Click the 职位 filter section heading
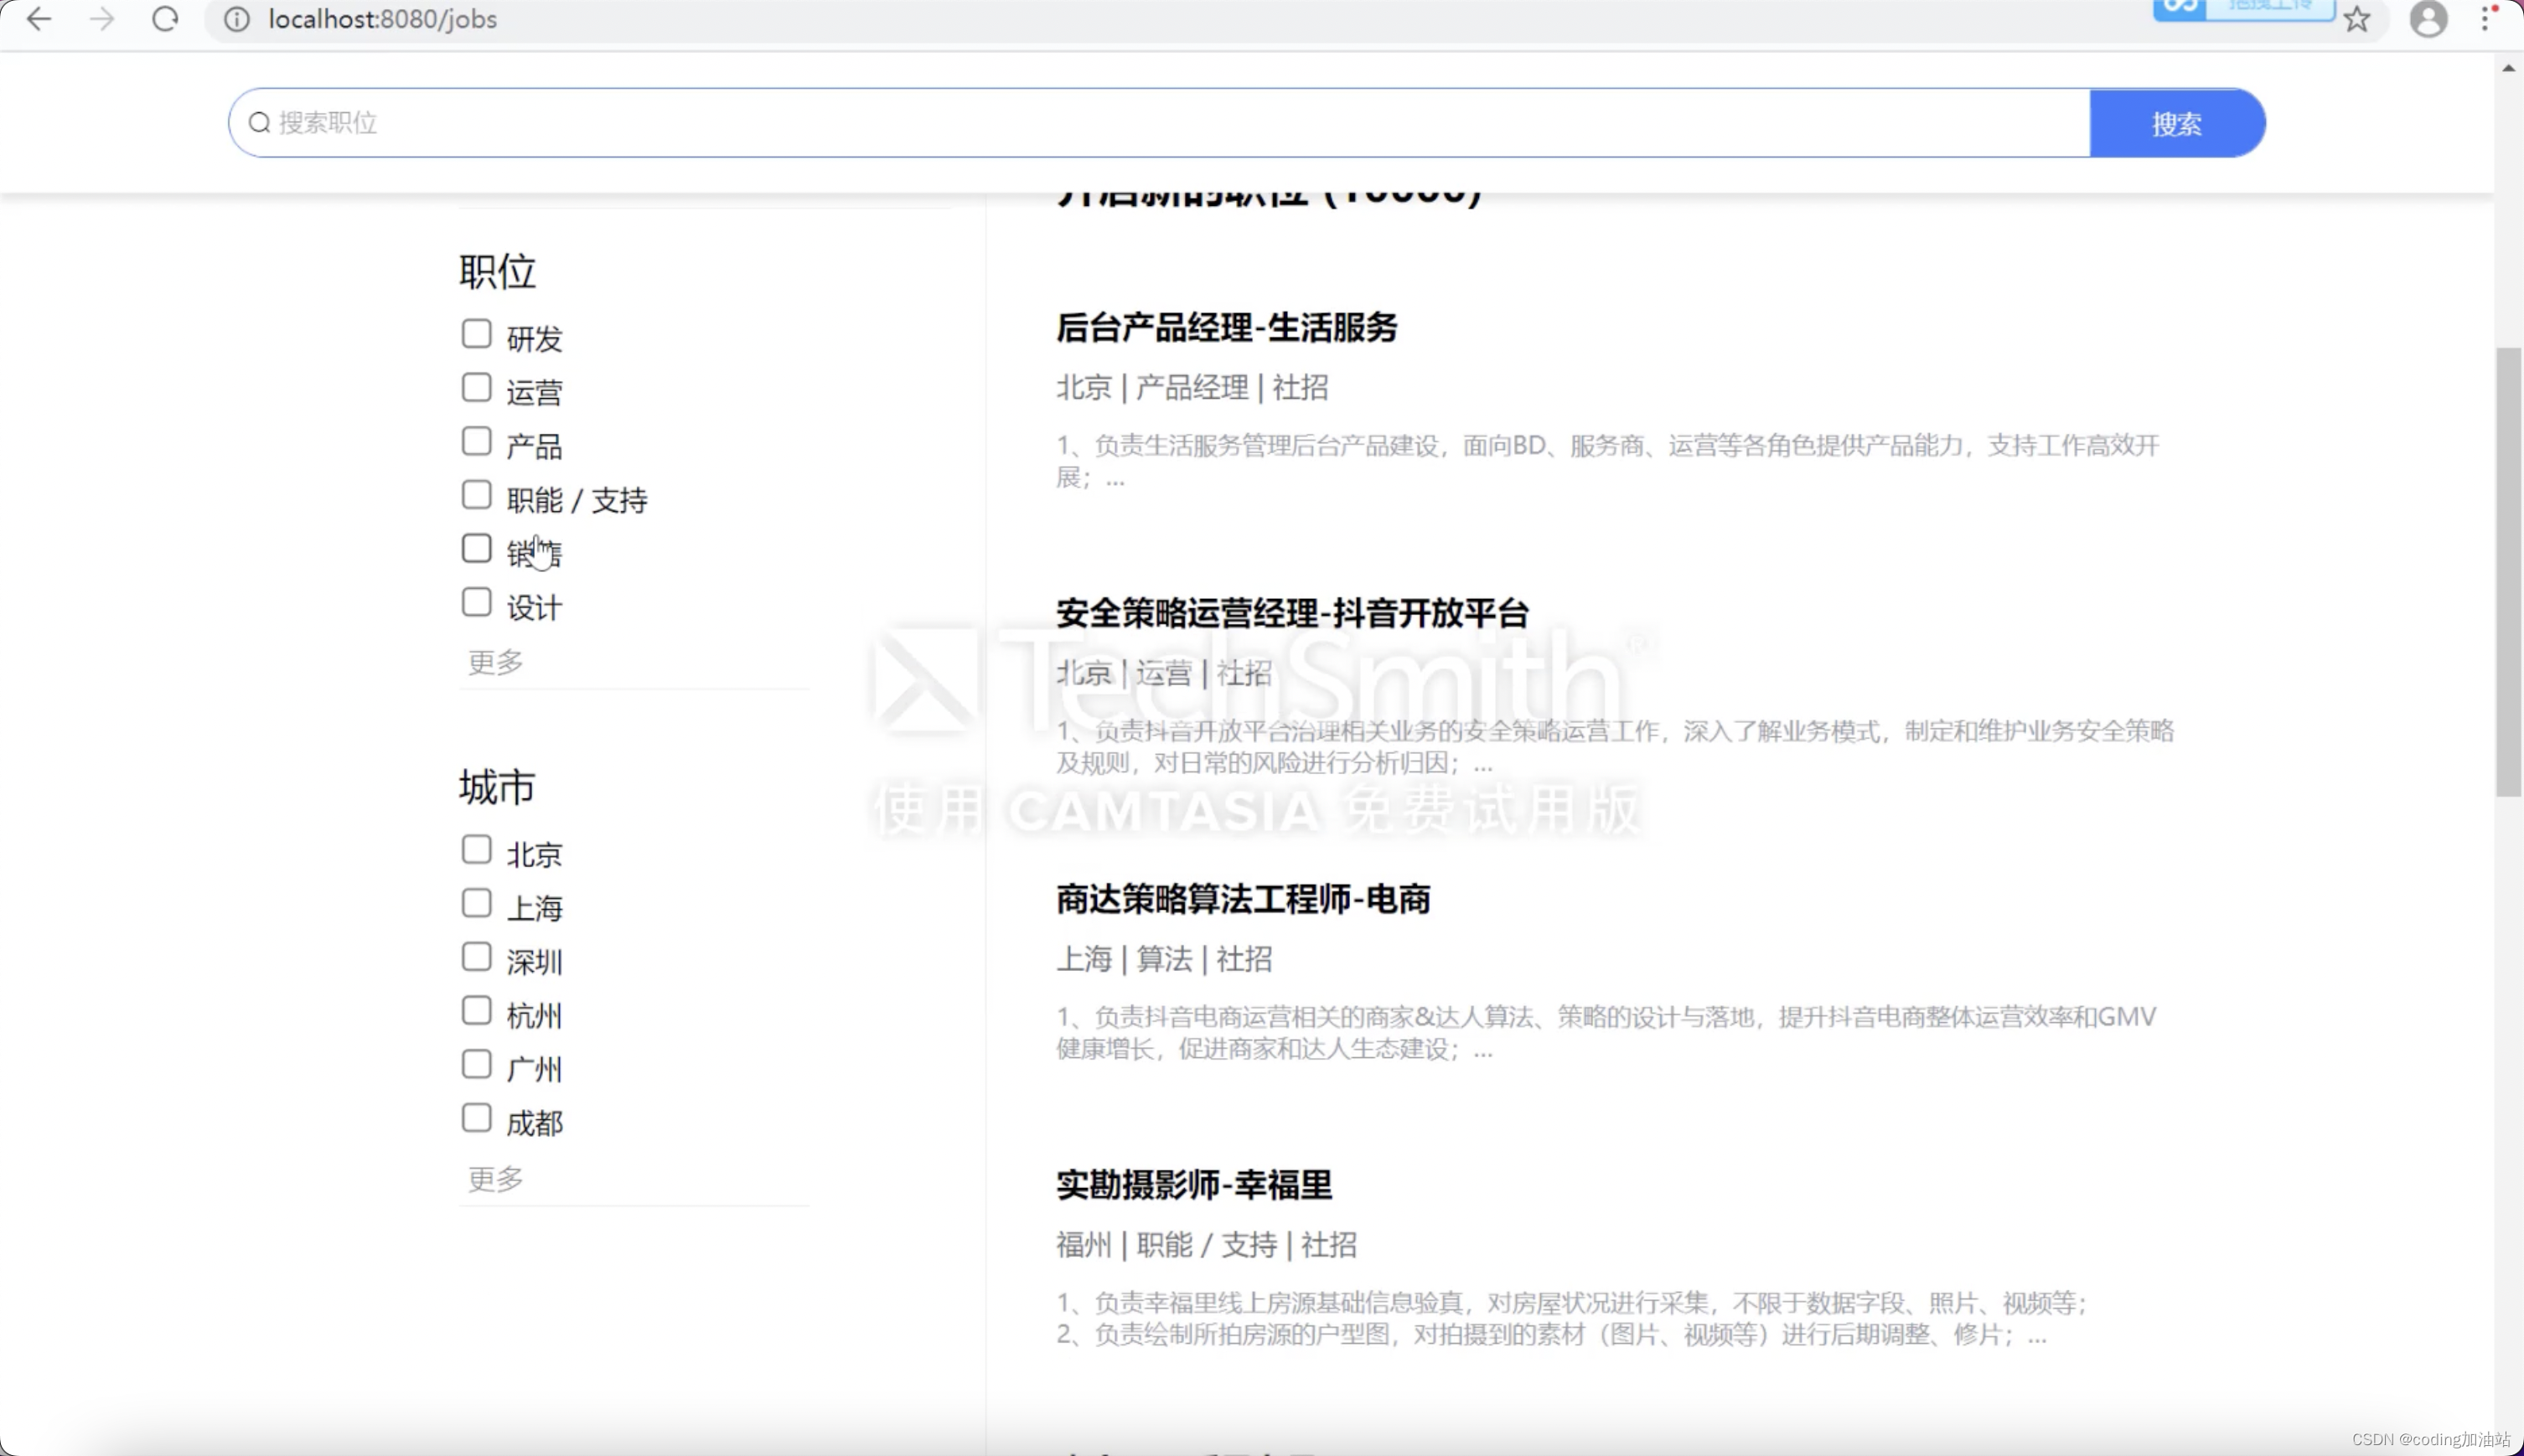 coord(497,272)
